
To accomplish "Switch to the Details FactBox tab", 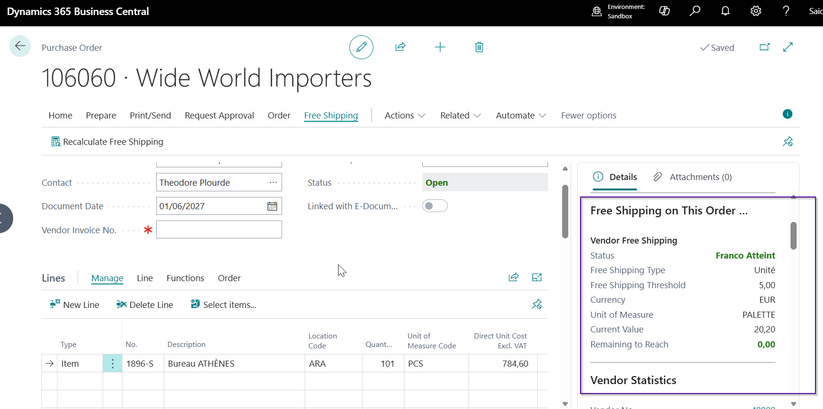I will click(x=615, y=177).
